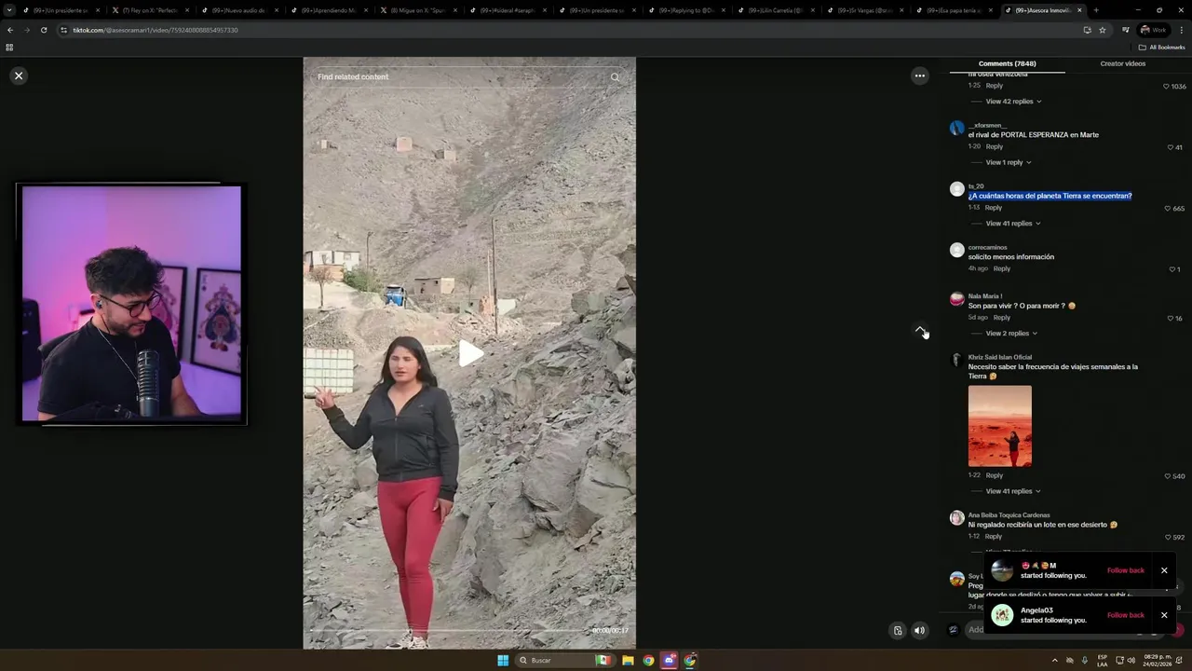Go to previous video with up arrow
This screenshot has width=1192, height=671.
920,330
